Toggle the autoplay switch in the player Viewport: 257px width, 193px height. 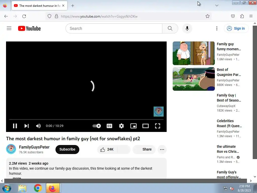[x=97, y=126]
